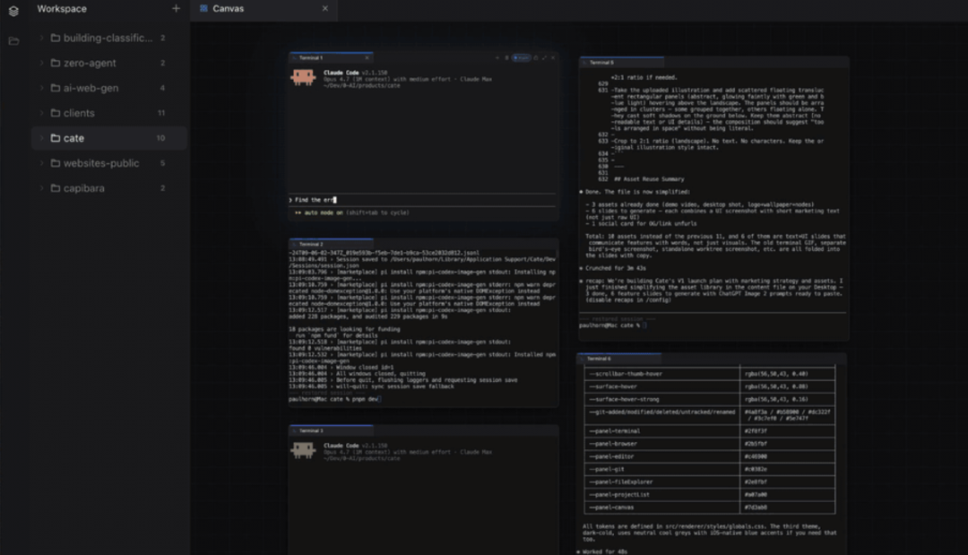Click the 'paulhorn@Mac cate %' prompt in Terminal 5
The width and height of the screenshot is (968, 555).
coord(612,325)
